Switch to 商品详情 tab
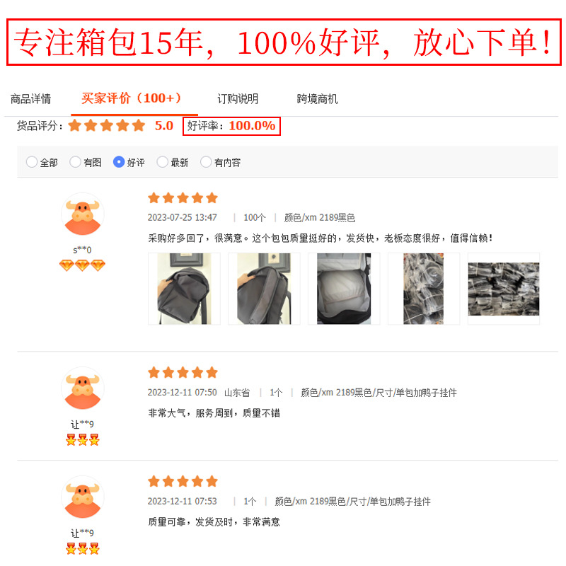Screen dimensions: 566x566 [x=30, y=99]
